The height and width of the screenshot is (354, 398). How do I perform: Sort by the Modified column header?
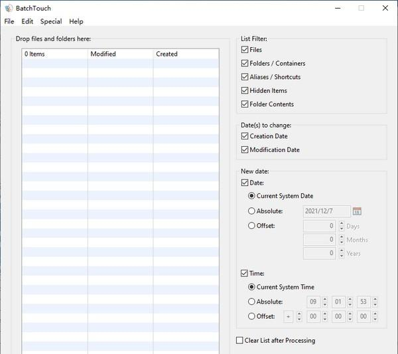(x=121, y=54)
